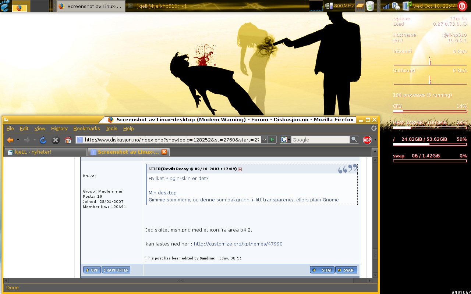Click the site favicon in the address bar
The image size is (471, 294).
pos(80,140)
